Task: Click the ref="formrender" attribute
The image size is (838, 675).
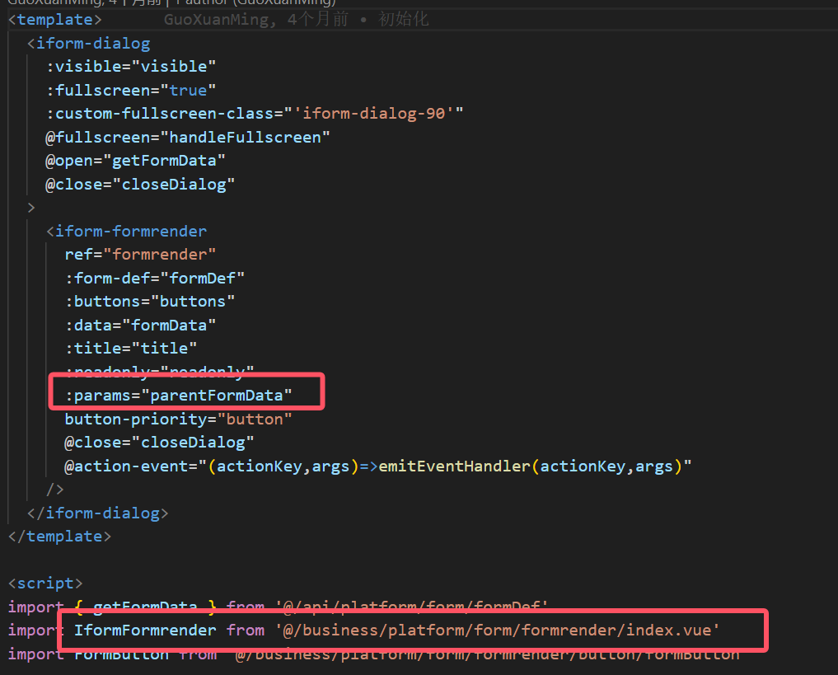Action: 140,254
